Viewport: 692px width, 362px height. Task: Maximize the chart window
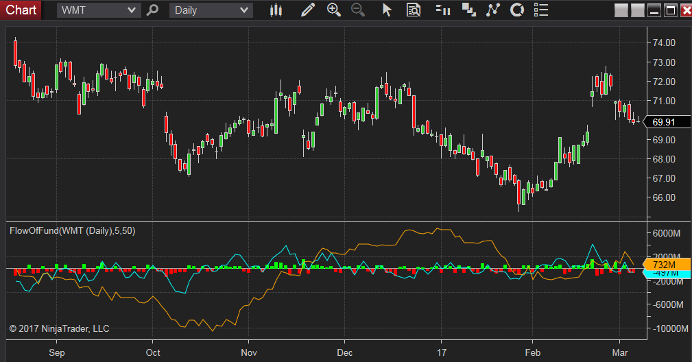click(x=671, y=10)
